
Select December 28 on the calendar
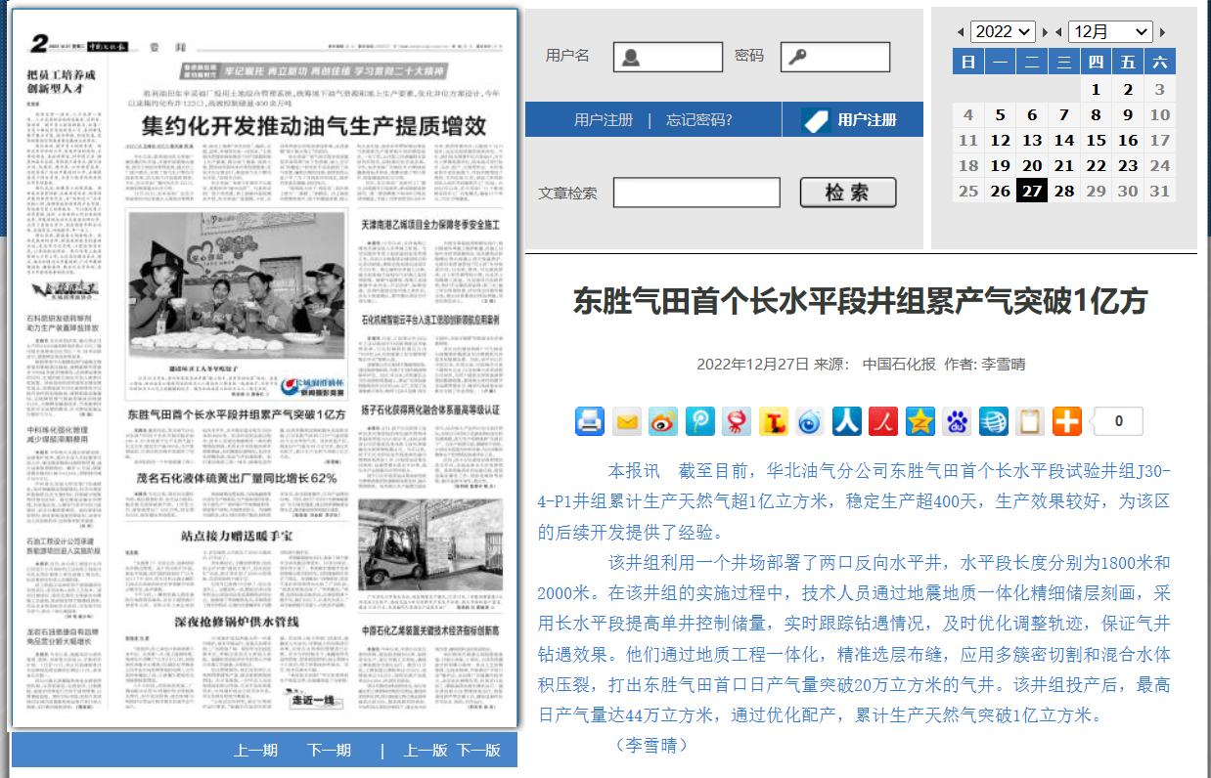[1064, 191]
